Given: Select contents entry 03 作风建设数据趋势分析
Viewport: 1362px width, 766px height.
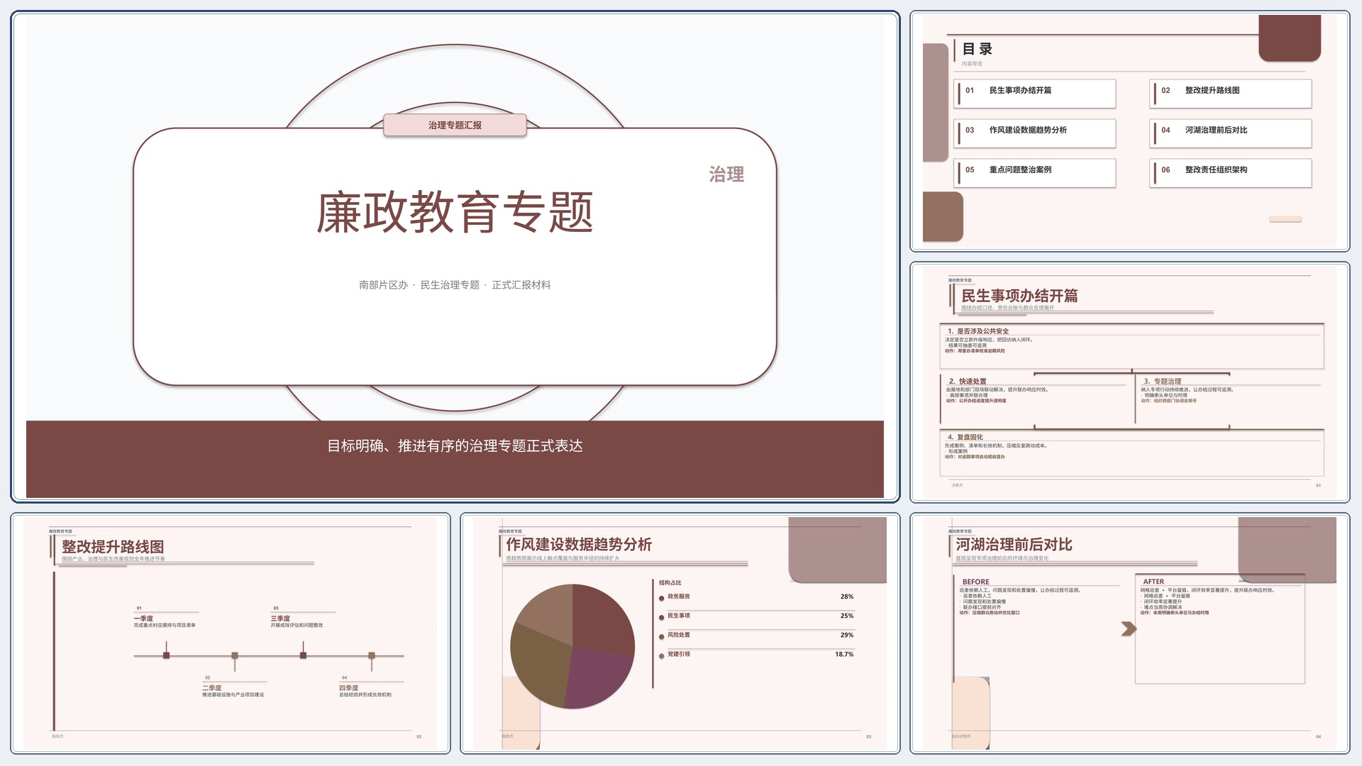Looking at the screenshot, I should [1035, 133].
